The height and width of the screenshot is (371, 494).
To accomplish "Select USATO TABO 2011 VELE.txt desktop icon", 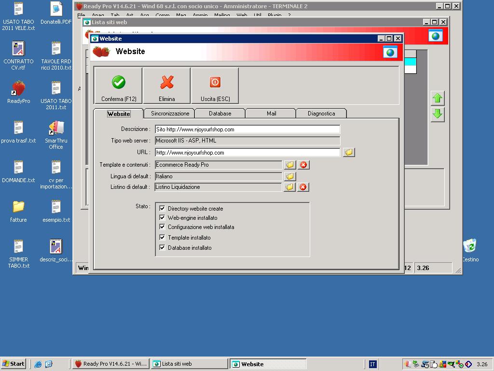I will (18, 16).
